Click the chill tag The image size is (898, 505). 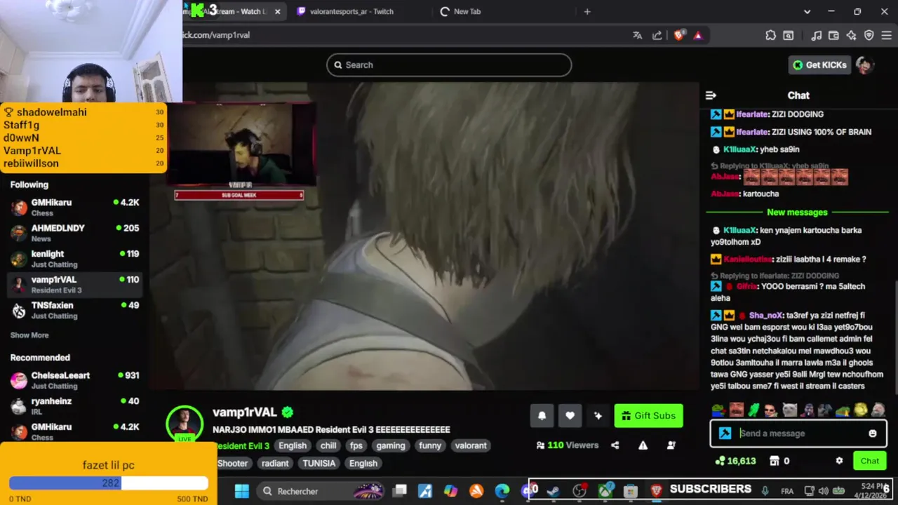pyautogui.click(x=328, y=445)
